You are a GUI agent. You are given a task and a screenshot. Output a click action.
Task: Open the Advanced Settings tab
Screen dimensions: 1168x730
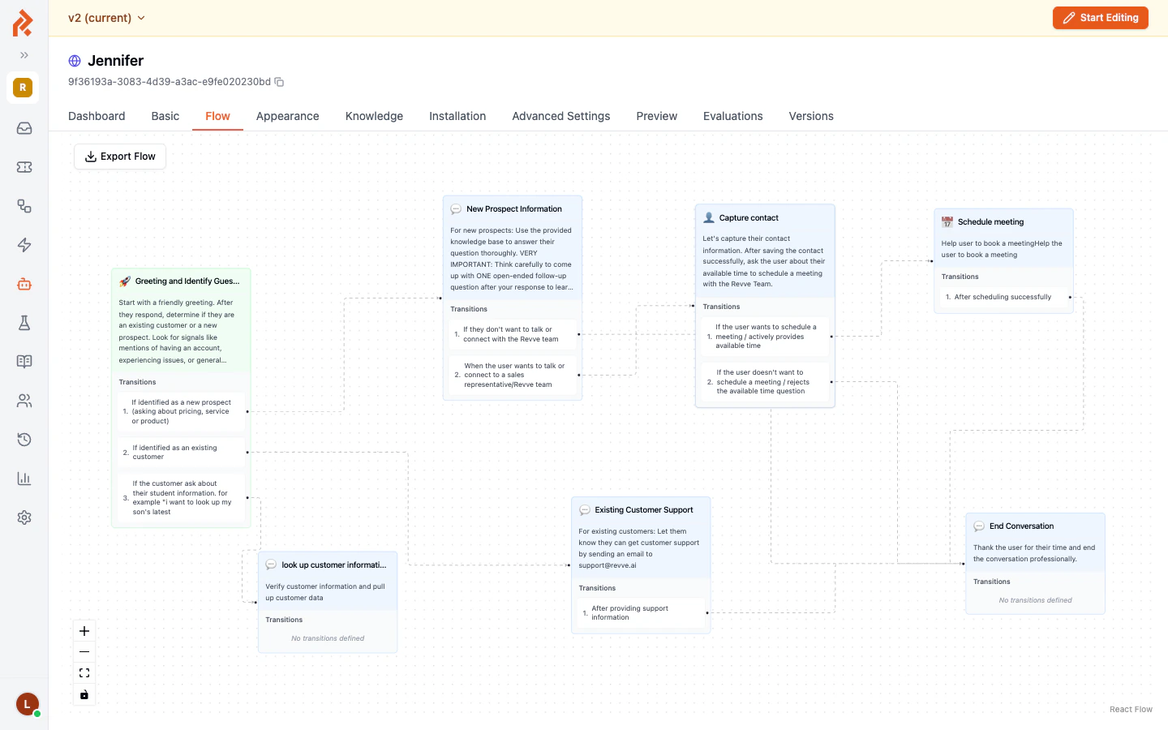click(560, 116)
